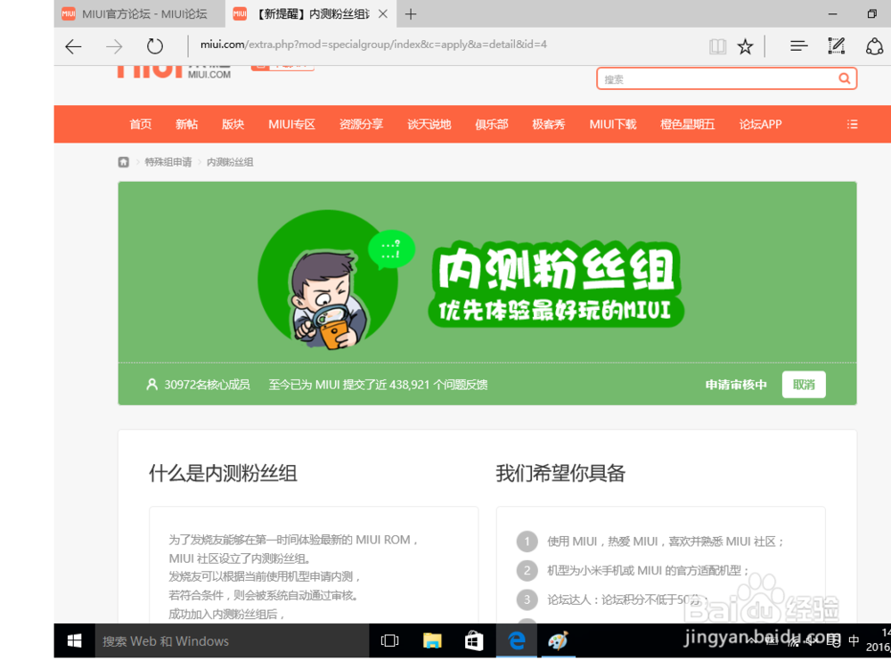Click the 什么是内测粉丝组 heading
This screenshot has height=668, width=891.
pyautogui.click(x=223, y=473)
